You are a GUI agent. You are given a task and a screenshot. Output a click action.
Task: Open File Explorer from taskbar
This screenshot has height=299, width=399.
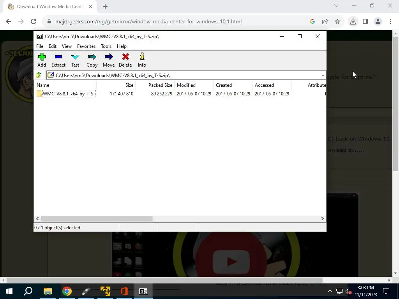coord(48,291)
